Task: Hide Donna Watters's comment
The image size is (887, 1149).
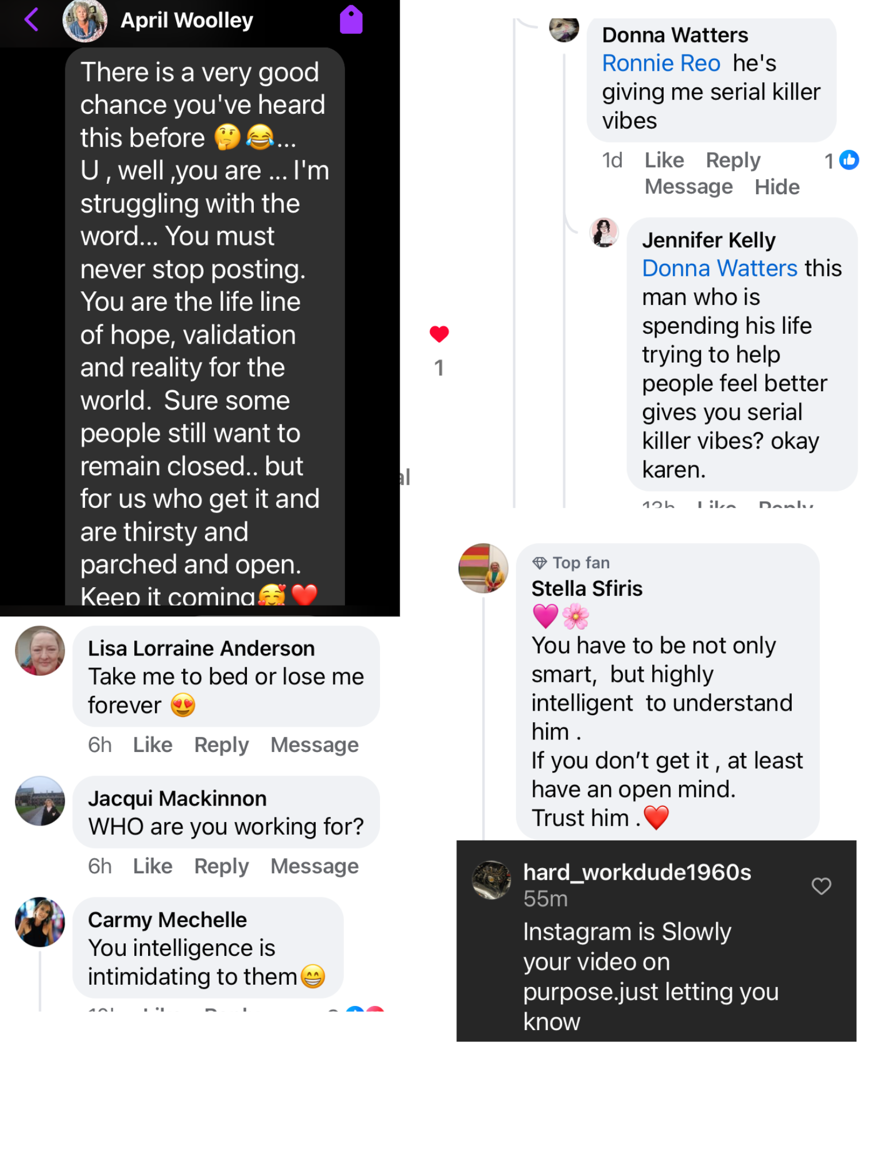Action: pyautogui.click(x=777, y=187)
